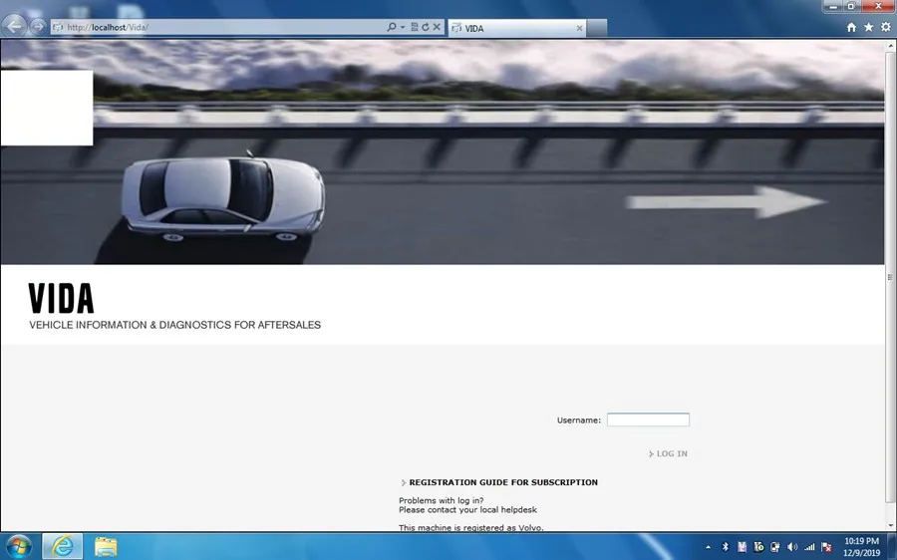Close the VIDA tab

coord(579,28)
